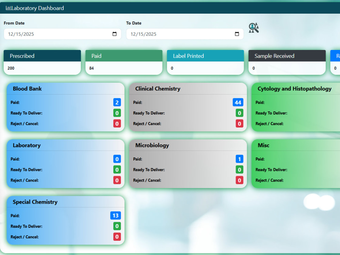Image resolution: width=340 pixels, height=255 pixels.
Task: Click the Laboratory Dashboard chart icon
Action: click(x=8, y=8)
